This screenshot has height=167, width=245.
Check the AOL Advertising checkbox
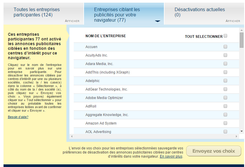[x=225, y=132]
